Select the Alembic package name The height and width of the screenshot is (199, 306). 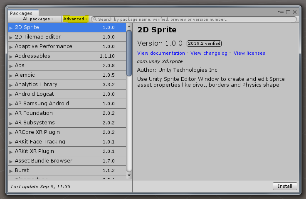coord(25,75)
